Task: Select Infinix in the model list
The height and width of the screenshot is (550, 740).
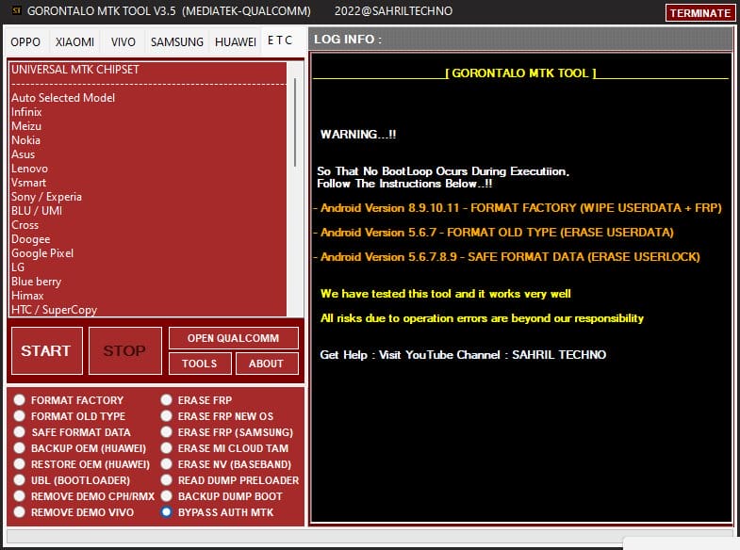Action: tap(148, 112)
